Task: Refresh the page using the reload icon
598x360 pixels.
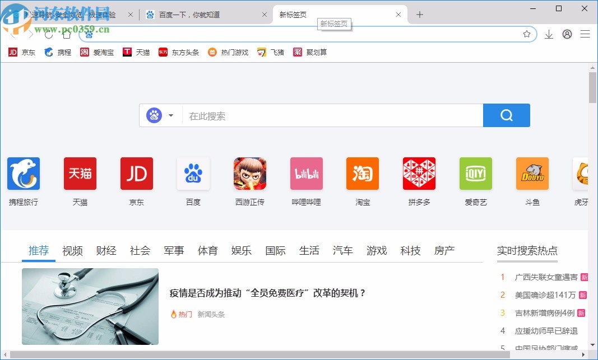Action: pyautogui.click(x=48, y=34)
